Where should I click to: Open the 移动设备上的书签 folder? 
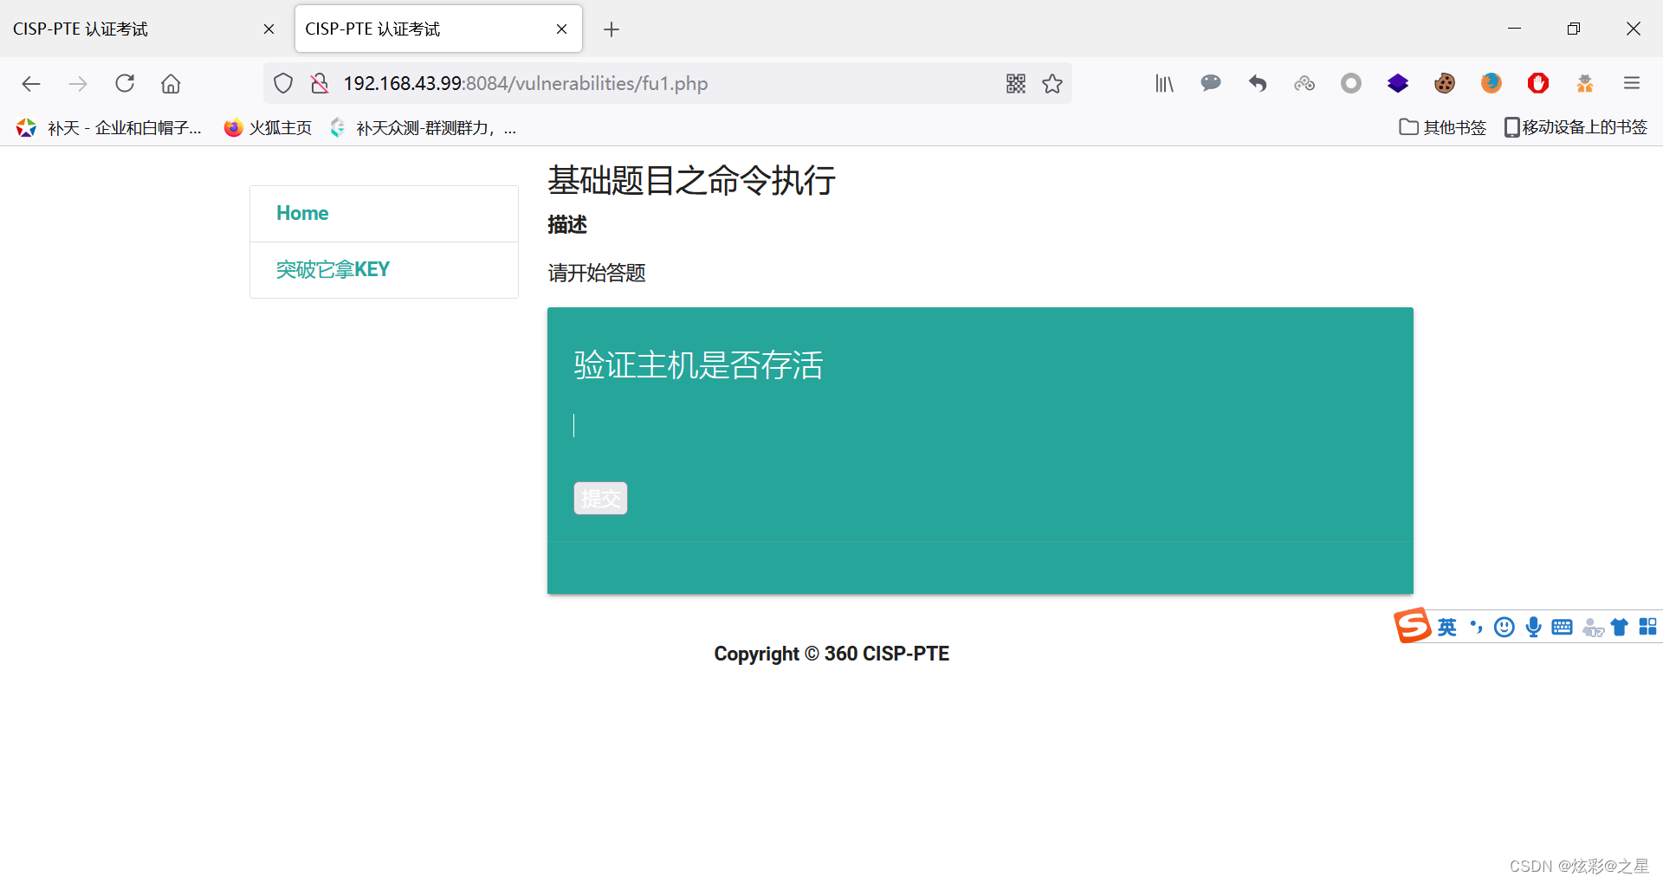1576,127
